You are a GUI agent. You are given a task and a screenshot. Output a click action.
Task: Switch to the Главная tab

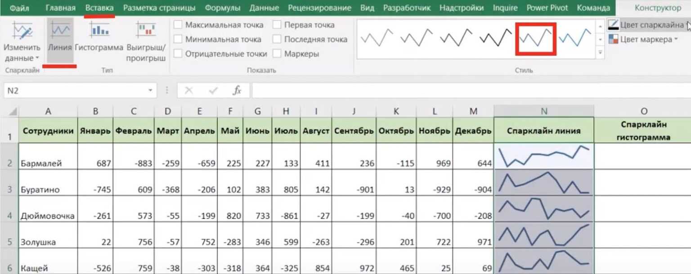coord(60,8)
